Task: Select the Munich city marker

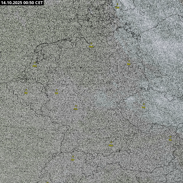Action: coord(111,142)
